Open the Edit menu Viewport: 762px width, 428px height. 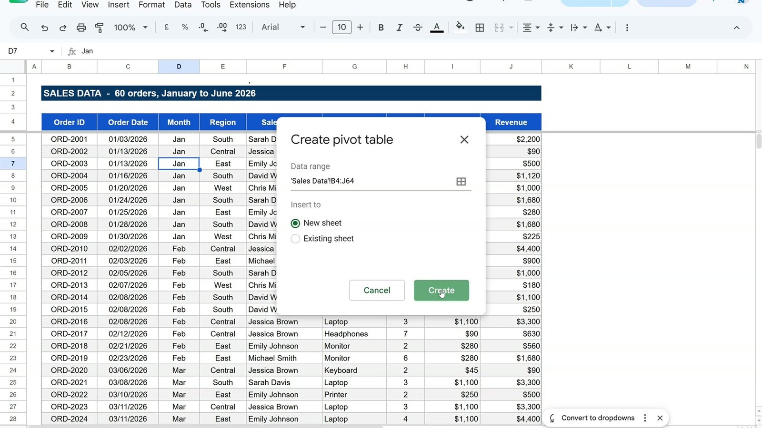point(65,5)
